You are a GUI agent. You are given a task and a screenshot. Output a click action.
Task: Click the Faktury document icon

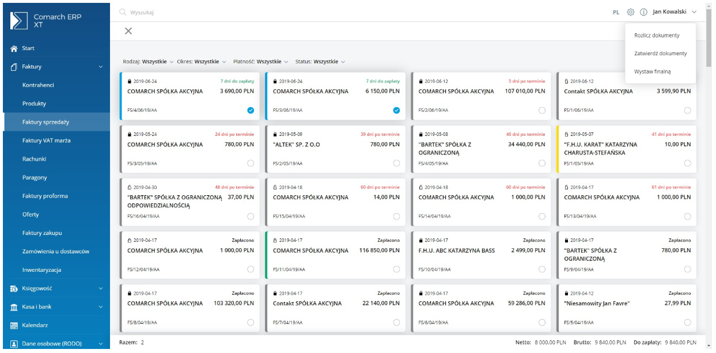pos(14,67)
